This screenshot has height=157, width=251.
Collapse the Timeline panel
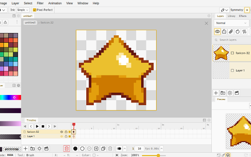pyautogui.click(x=204, y=120)
